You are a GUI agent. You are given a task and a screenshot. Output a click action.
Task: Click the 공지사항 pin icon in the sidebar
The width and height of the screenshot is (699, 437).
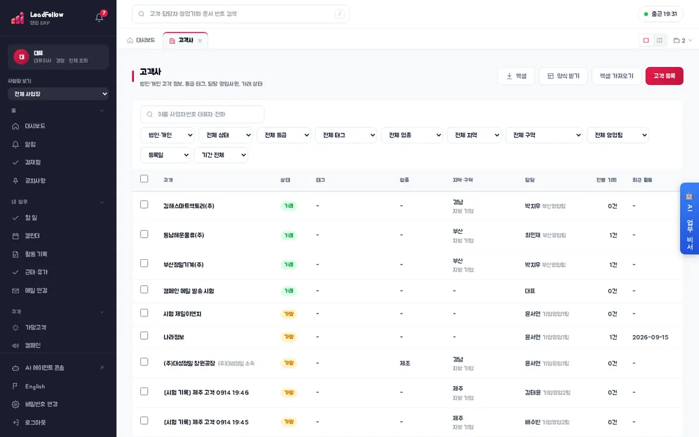pyautogui.click(x=16, y=181)
